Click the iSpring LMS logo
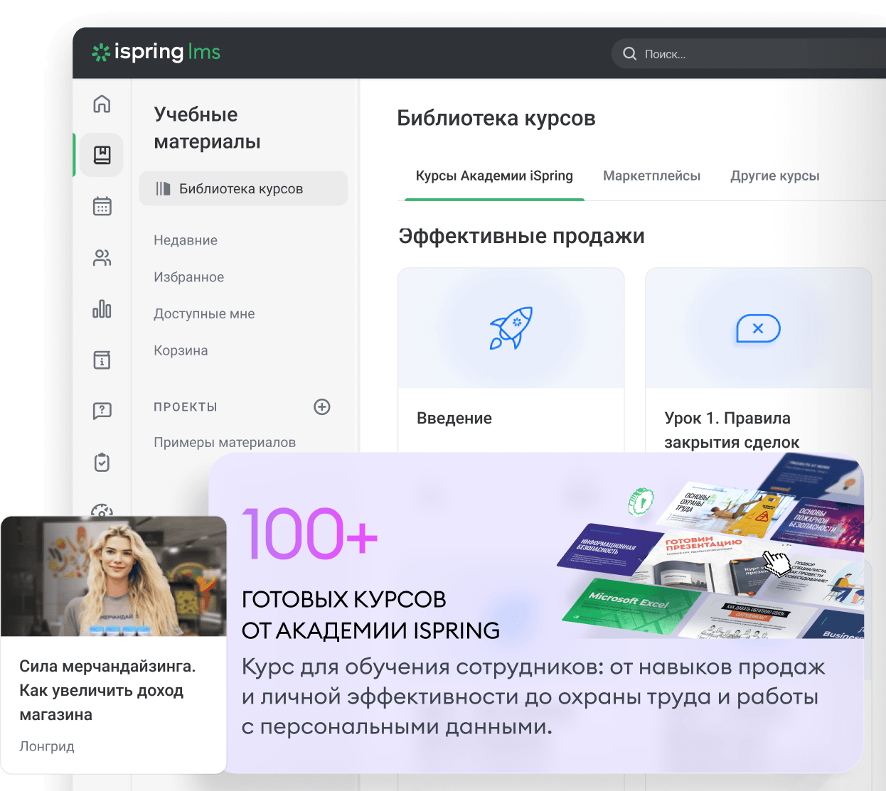This screenshot has width=886, height=791. (156, 52)
